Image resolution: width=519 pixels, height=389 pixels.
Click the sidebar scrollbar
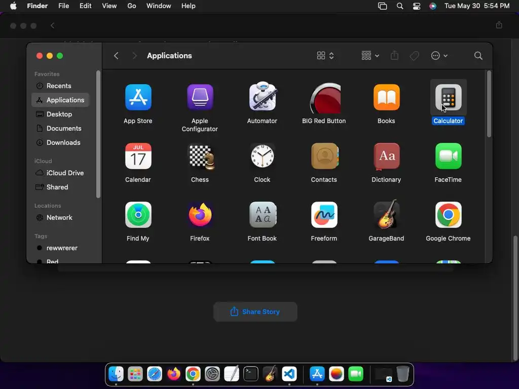click(x=98, y=134)
